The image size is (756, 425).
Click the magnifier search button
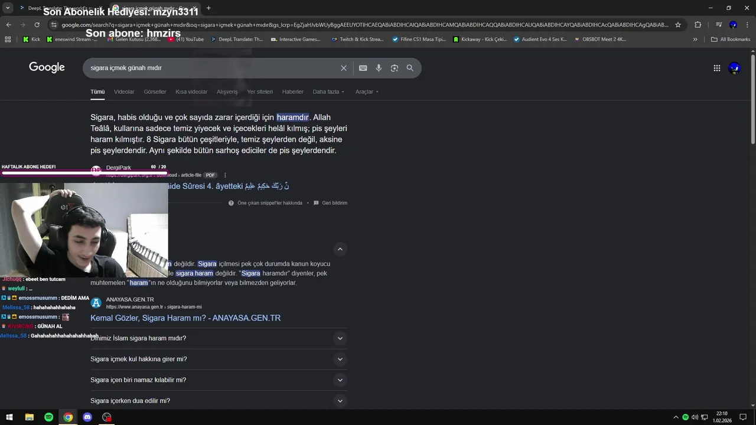pos(410,68)
